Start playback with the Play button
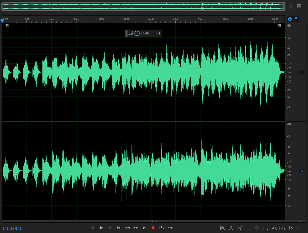Image resolution: width=308 pixels, height=233 pixels. tap(101, 228)
